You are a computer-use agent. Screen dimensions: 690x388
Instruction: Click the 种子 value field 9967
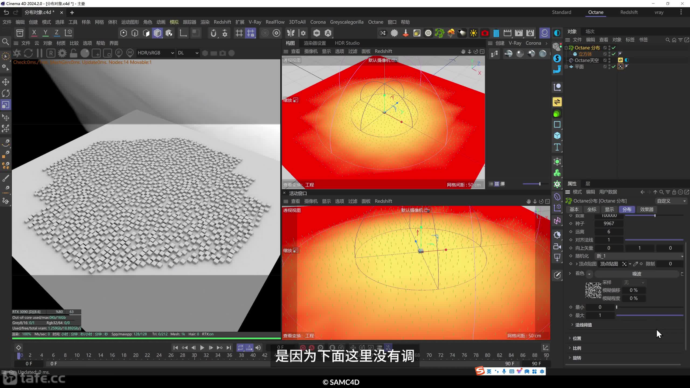609,223
